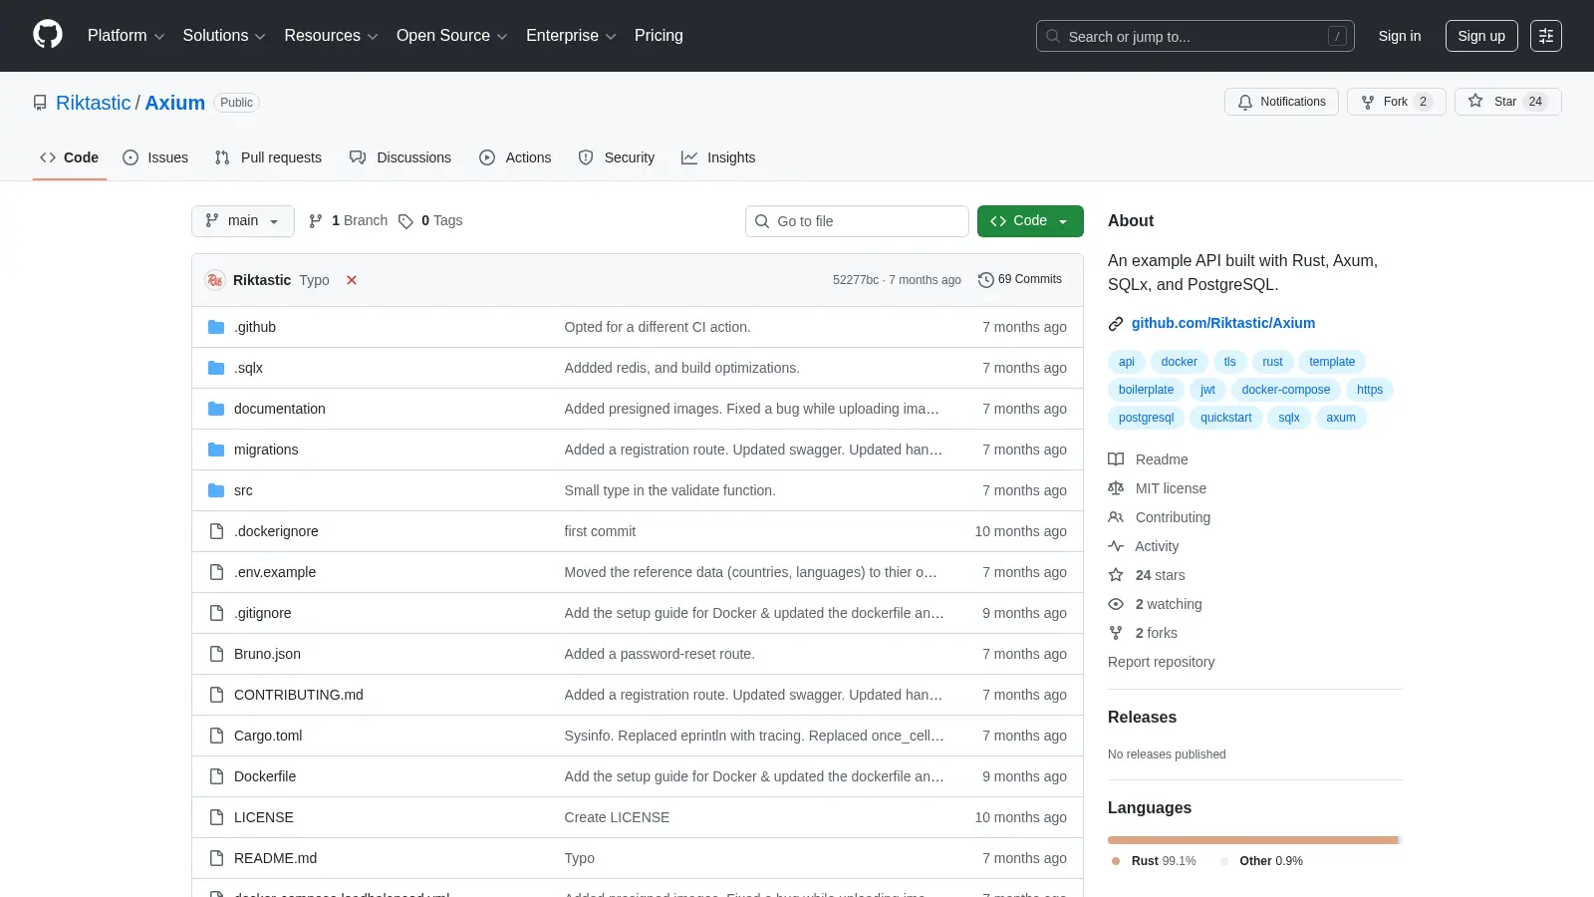Open the CONTRIBUTING.md file
Viewport: 1594px width, 897px height.
299,695
